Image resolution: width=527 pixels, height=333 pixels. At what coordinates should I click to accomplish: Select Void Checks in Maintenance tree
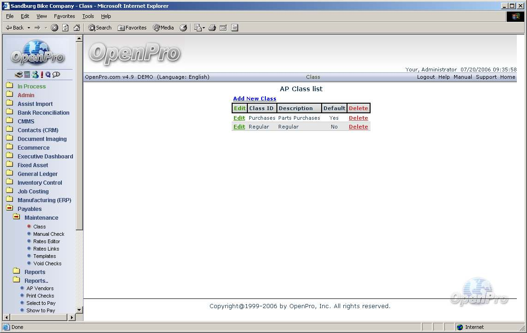coord(47,263)
